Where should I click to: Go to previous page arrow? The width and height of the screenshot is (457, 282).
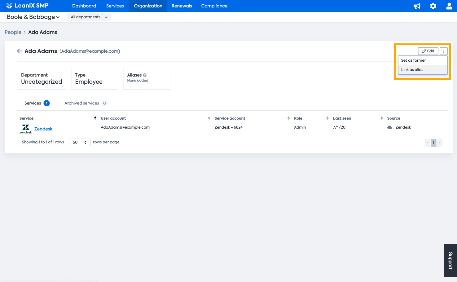(428, 143)
